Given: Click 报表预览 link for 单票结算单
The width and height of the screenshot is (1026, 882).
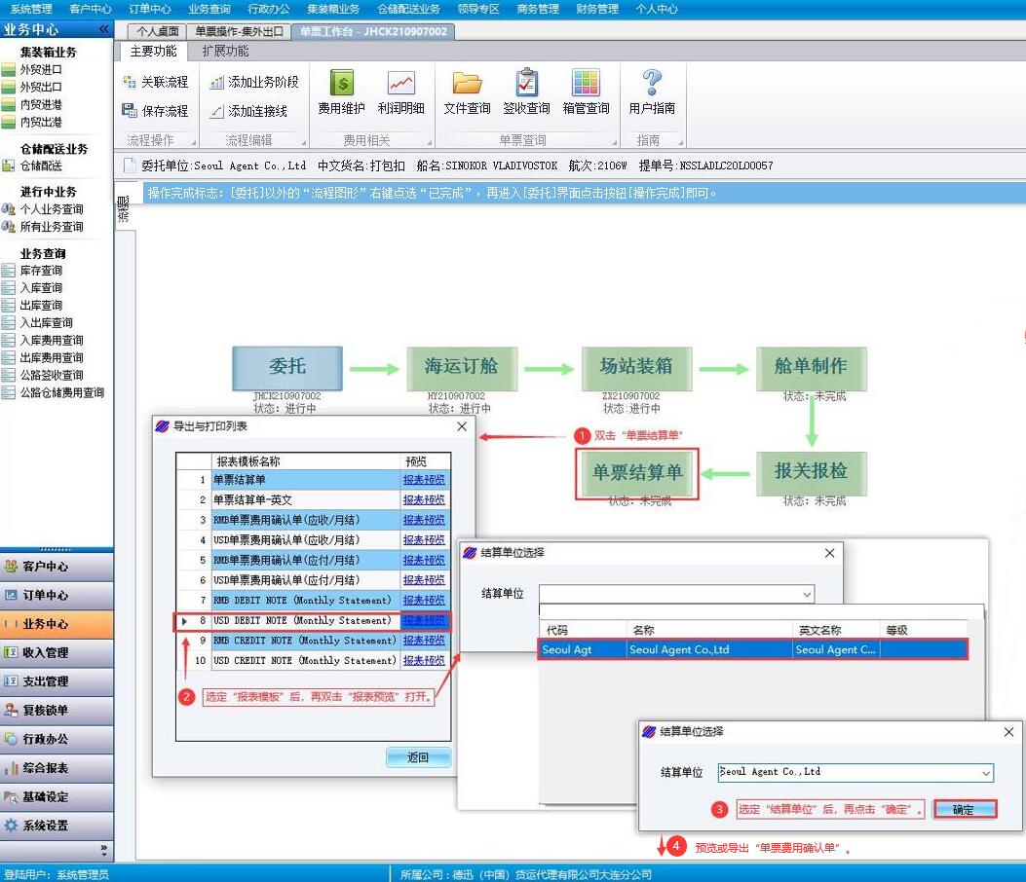Looking at the screenshot, I should click(424, 480).
